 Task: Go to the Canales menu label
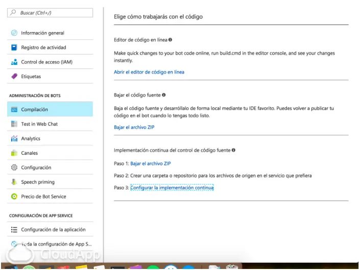tap(29, 153)
